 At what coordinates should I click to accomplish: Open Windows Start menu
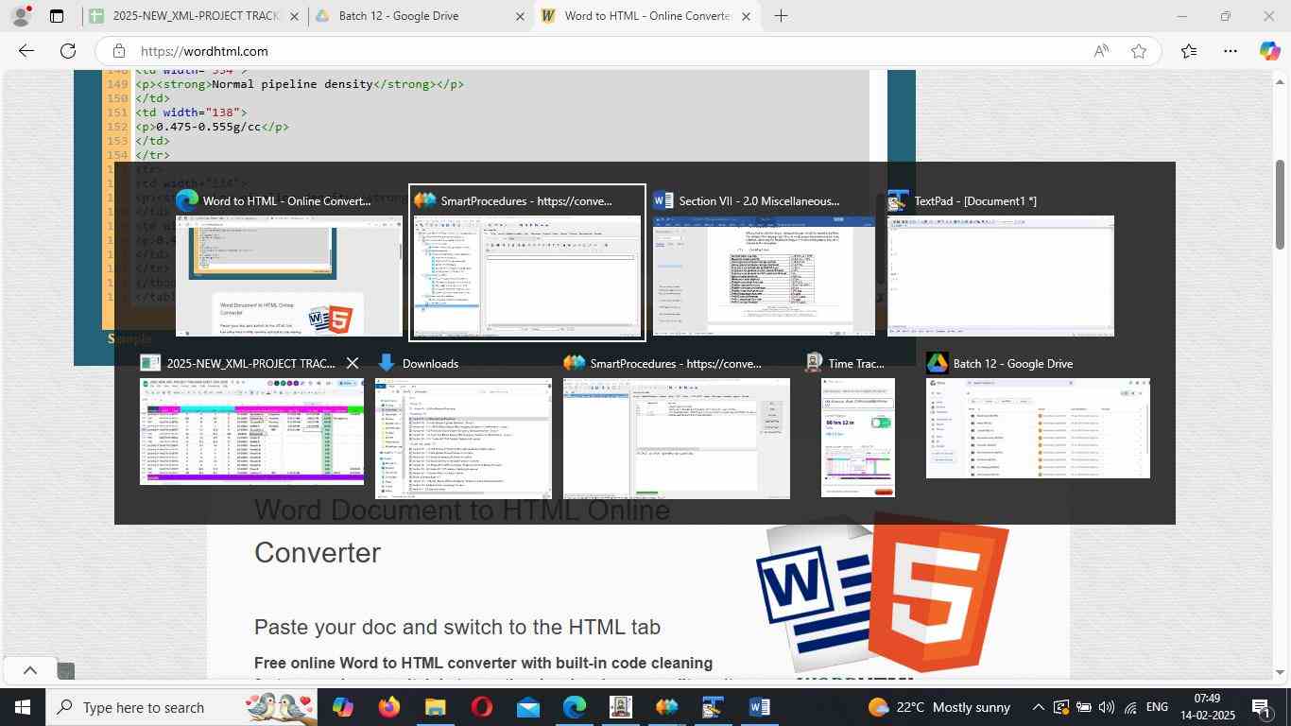coord(23,707)
